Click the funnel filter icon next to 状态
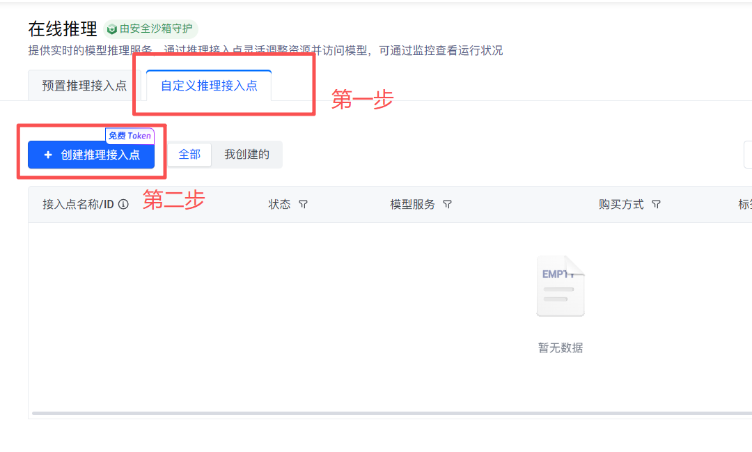Viewport: 752px width, 452px height. click(x=304, y=204)
